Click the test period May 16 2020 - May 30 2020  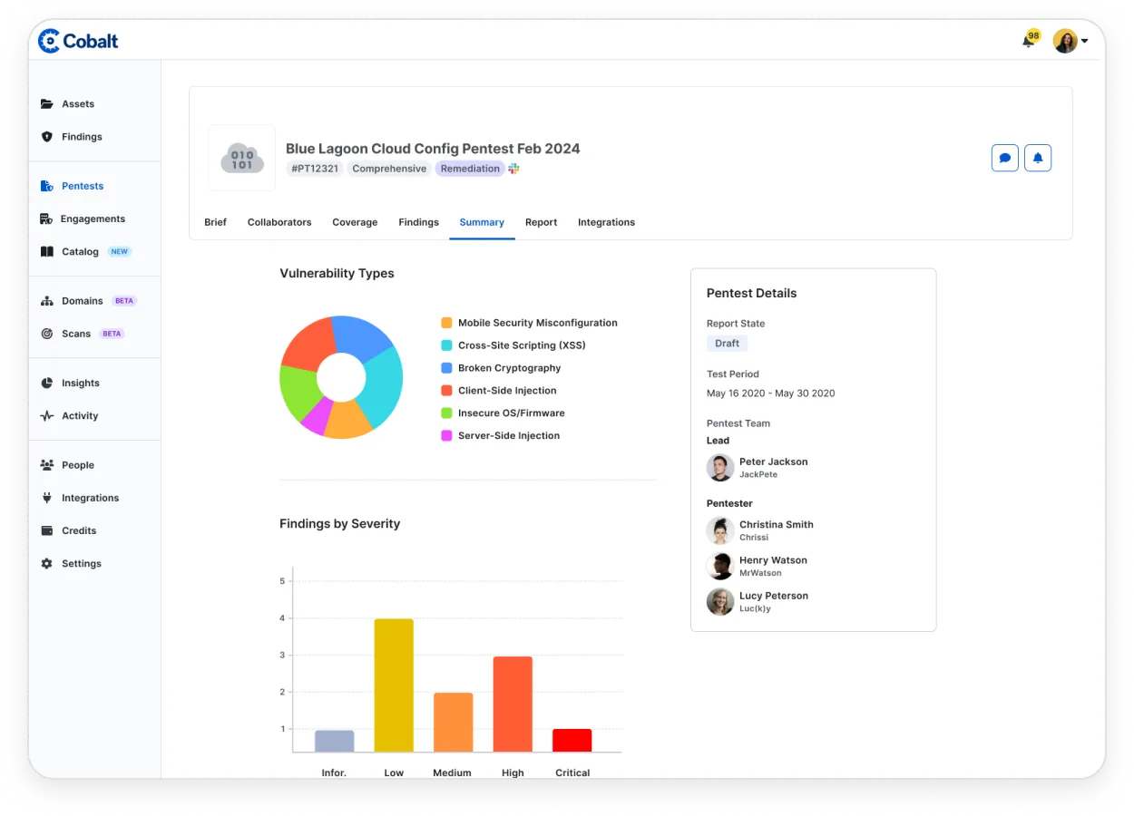[x=771, y=393]
